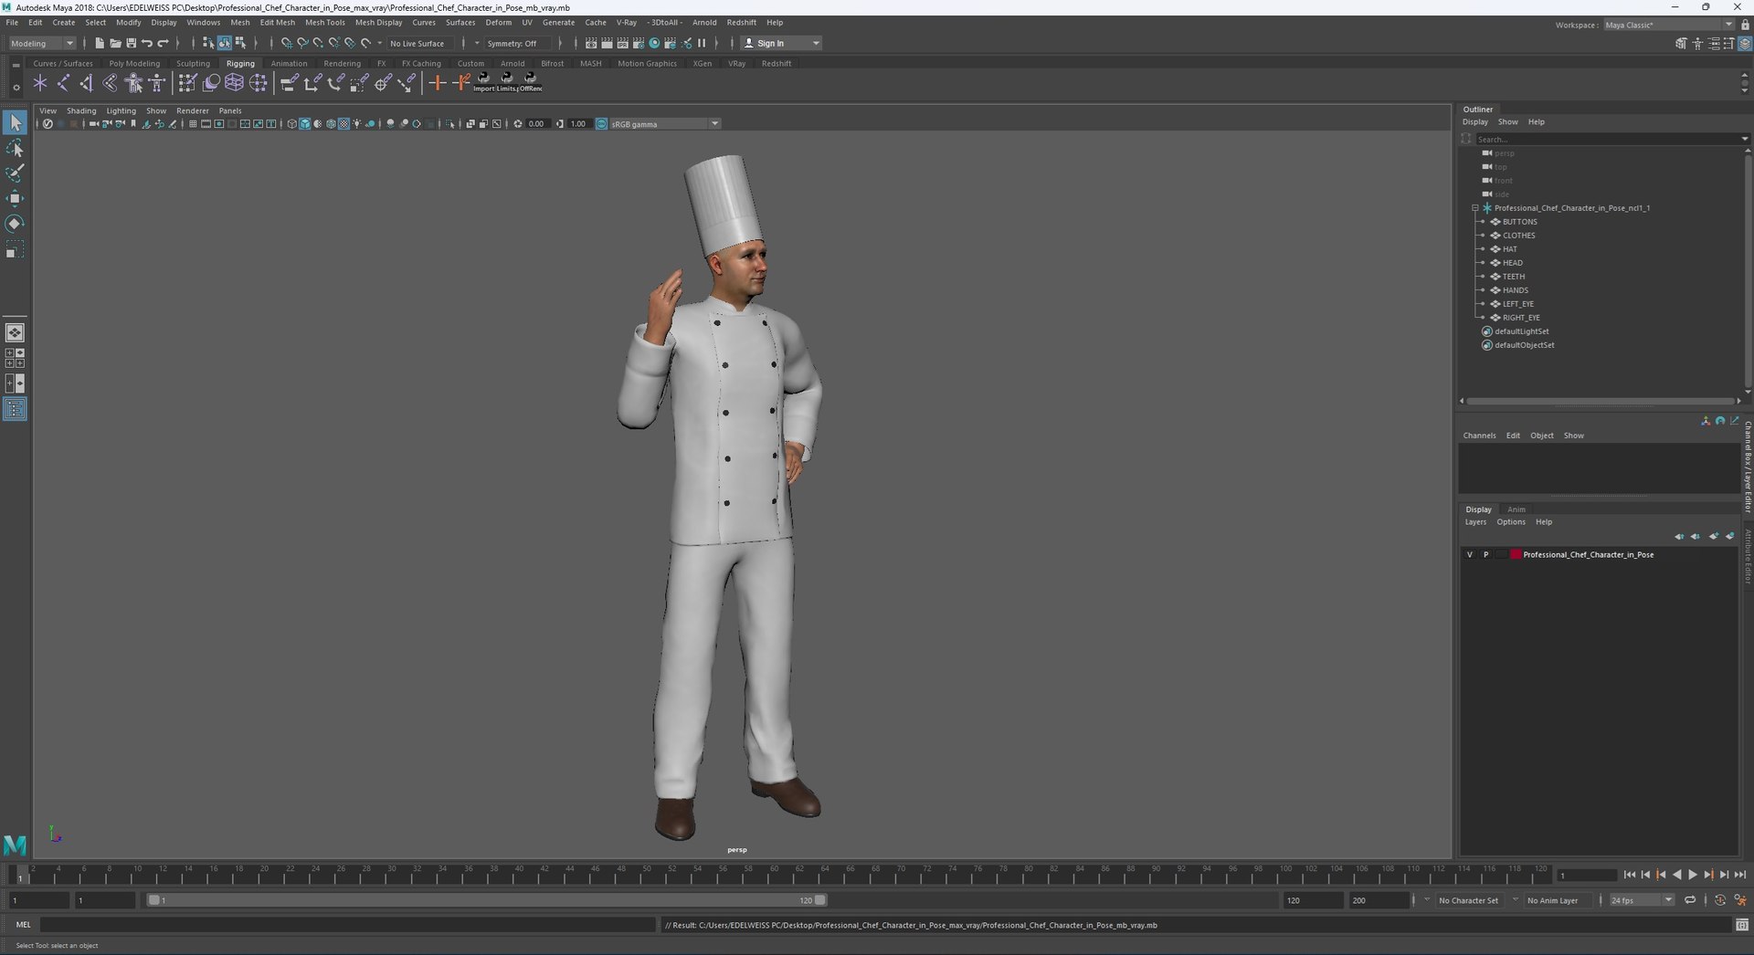Image resolution: width=1754 pixels, height=955 pixels.
Task: Click the red layer color swatch
Action: [1516, 554]
